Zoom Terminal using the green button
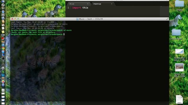 tap(18, 19)
